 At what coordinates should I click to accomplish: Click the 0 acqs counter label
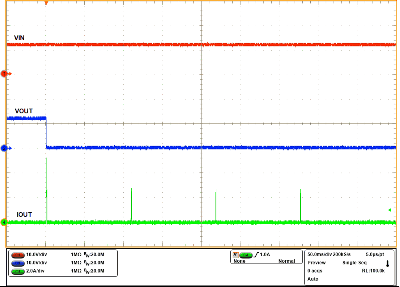tap(314, 271)
